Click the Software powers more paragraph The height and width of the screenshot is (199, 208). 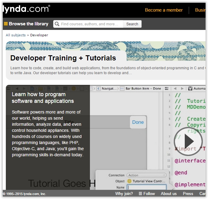click(x=48, y=133)
